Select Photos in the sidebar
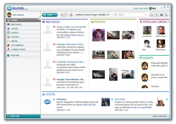The width and height of the screenshot is (176, 124). tap(23, 37)
